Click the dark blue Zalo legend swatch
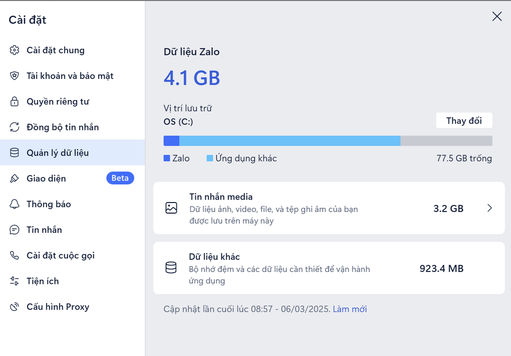511x356 pixels. pyautogui.click(x=167, y=158)
